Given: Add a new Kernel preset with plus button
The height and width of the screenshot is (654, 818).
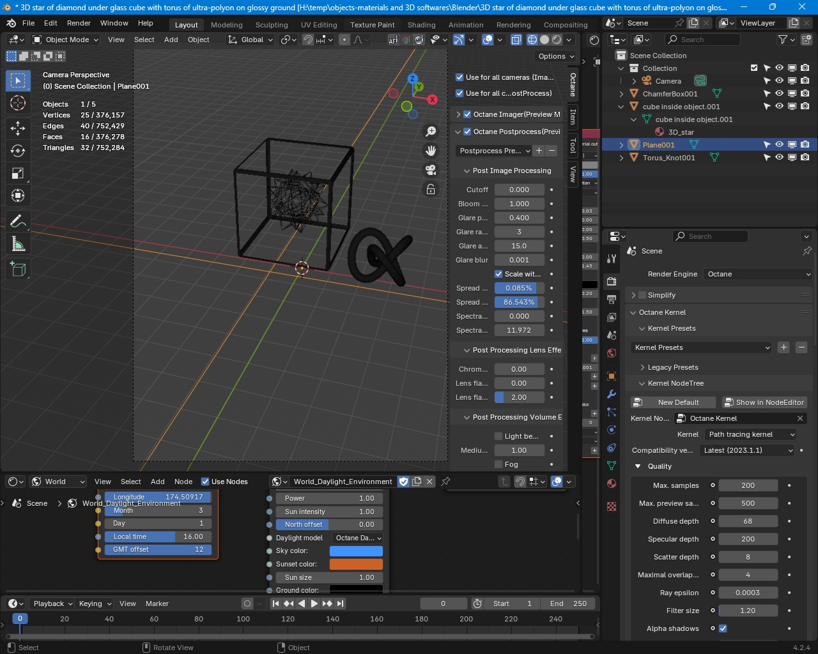Looking at the screenshot, I should pyautogui.click(x=783, y=347).
